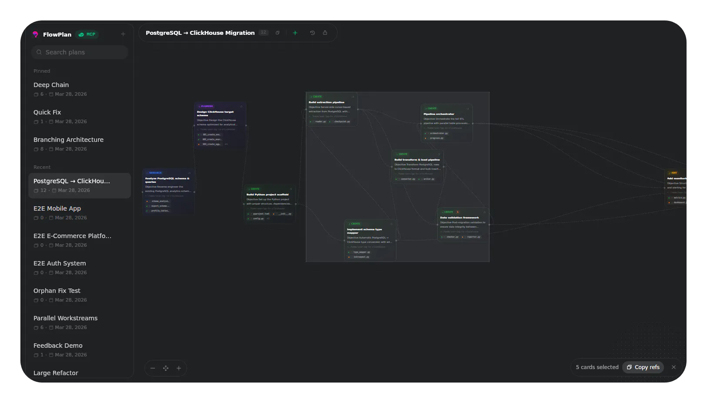Fit the canvas view with center icon
The image size is (707, 403).
[166, 368]
